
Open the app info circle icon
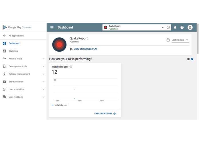click(x=168, y=27)
